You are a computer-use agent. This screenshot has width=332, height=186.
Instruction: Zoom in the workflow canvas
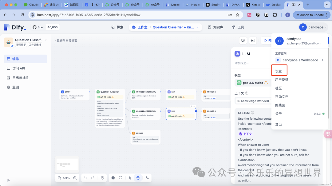click(75, 178)
